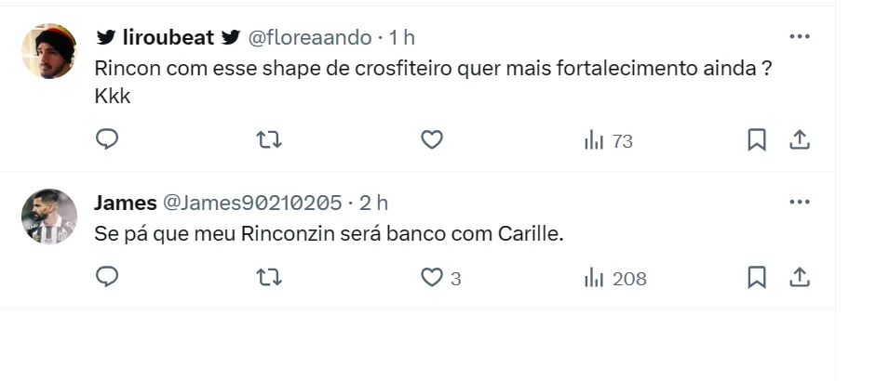Bookmark liroubeat's tweet
The image size is (876, 381).
pos(757,139)
